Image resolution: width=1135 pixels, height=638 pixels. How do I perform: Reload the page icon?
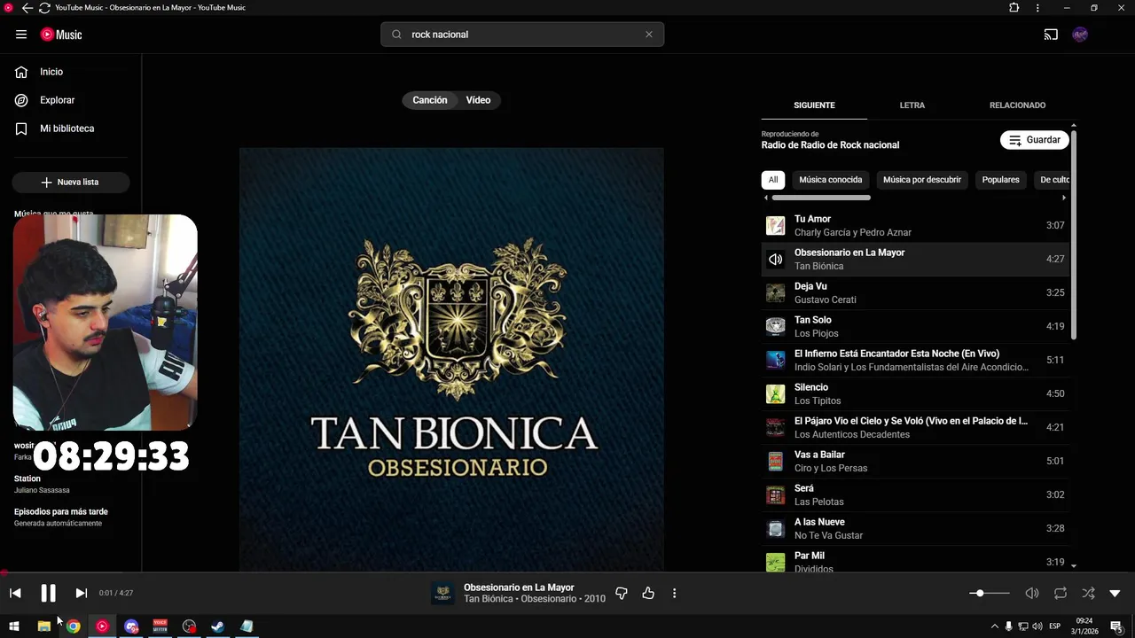point(44,8)
